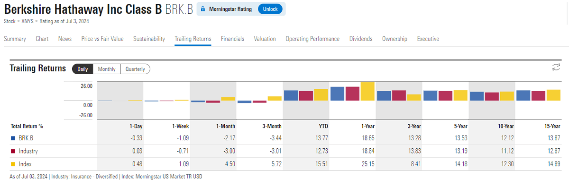Click BRK.B 1-Day value -0.33
The height and width of the screenshot is (180, 569).
point(137,138)
